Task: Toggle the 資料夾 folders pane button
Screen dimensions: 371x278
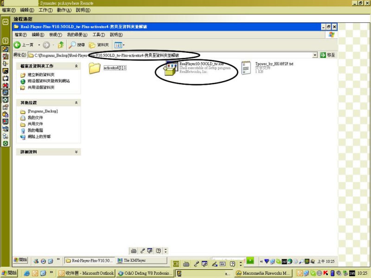Action: pos(99,44)
